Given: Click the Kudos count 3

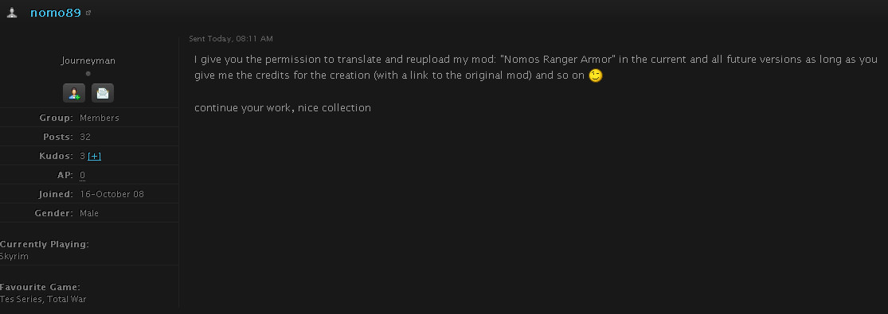Looking at the screenshot, I should point(83,156).
